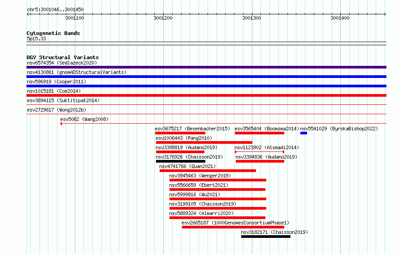Click the red nsv3394836 variant bar
399x254 pixels.
[x=260, y=161]
